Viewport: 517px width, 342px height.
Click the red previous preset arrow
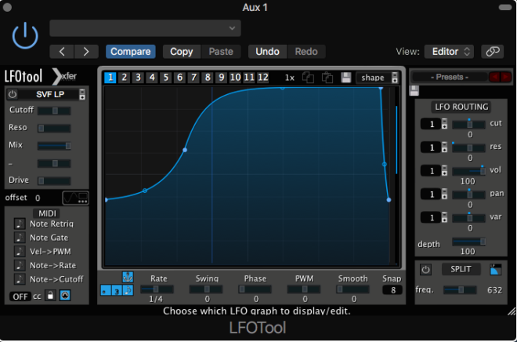click(494, 77)
